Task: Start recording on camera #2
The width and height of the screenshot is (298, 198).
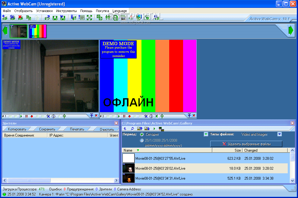Action: [x=129, y=116]
